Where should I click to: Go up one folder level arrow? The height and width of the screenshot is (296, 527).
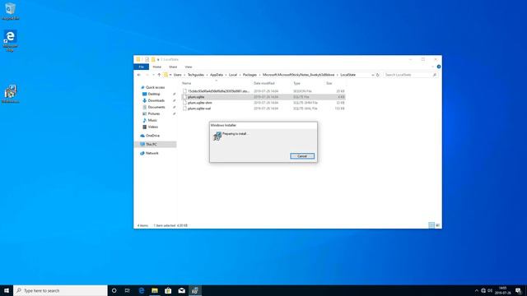(x=159, y=75)
